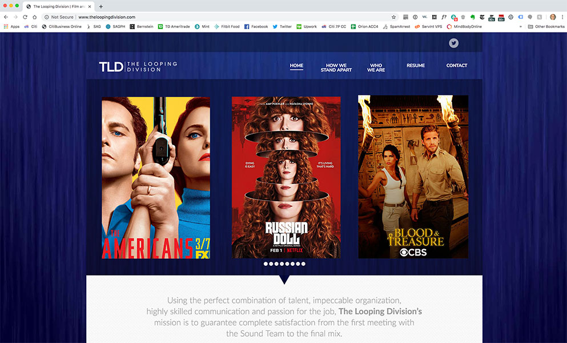Open the CONTACT page
The height and width of the screenshot is (343, 567).
[457, 66]
